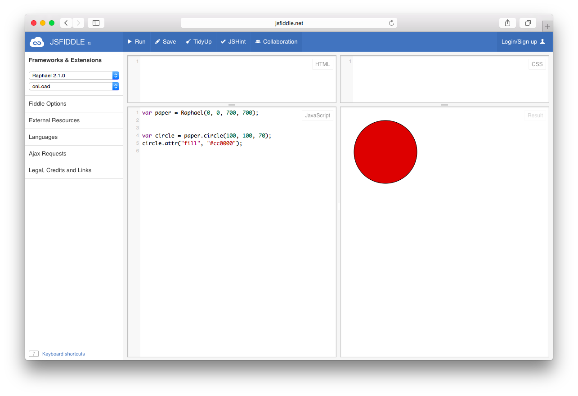Click the divider handle between CSS and Result
This screenshot has height=396, width=578.
pos(444,105)
